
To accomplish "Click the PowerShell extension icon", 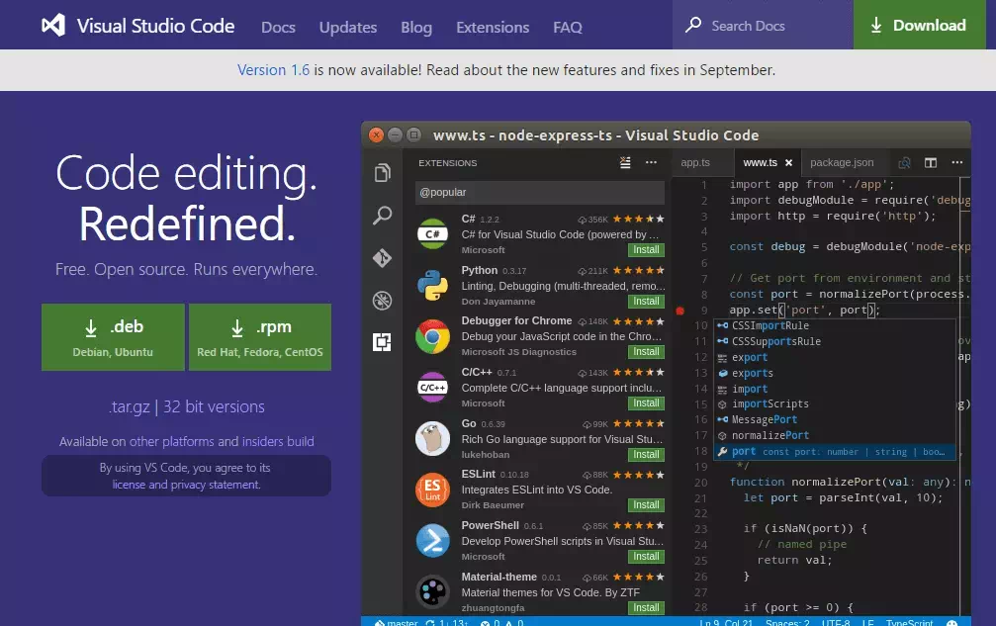I will pyautogui.click(x=432, y=541).
